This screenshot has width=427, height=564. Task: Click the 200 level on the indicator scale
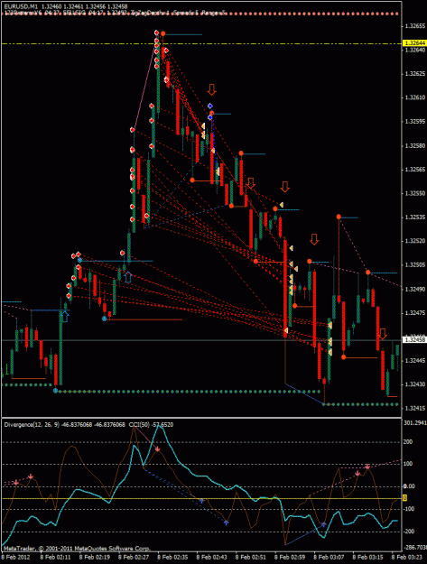(x=408, y=442)
